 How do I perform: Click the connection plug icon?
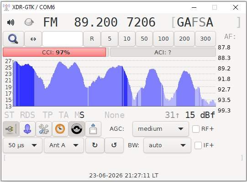pyautogui.click(x=11, y=129)
